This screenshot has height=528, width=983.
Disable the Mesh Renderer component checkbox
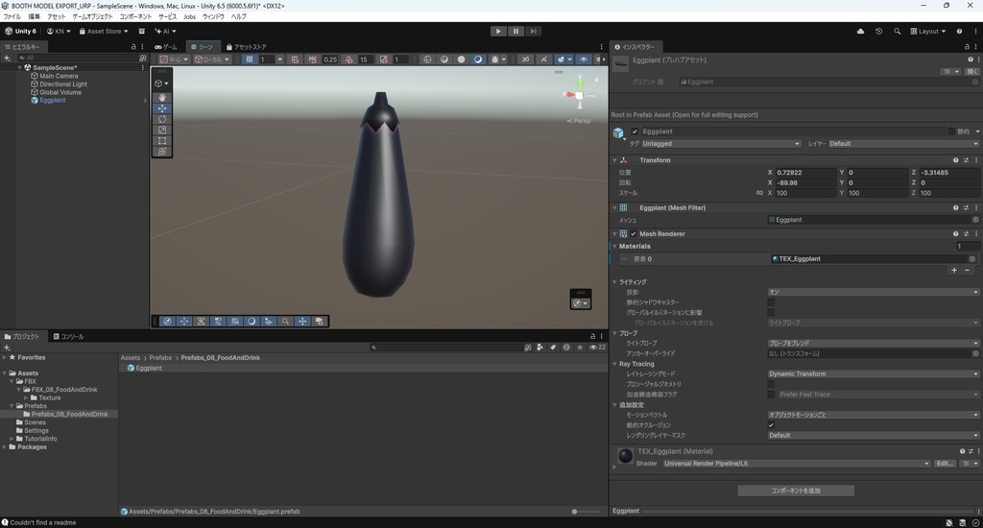click(634, 234)
